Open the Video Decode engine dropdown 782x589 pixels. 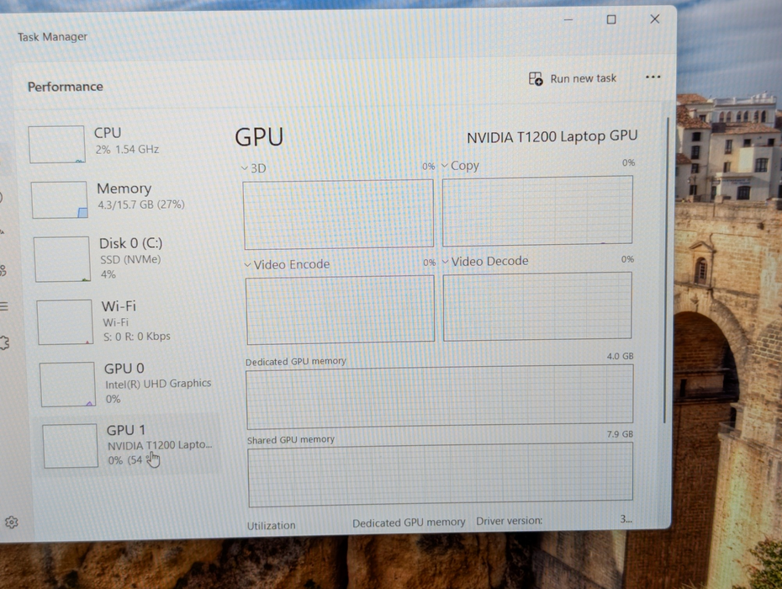coord(446,262)
